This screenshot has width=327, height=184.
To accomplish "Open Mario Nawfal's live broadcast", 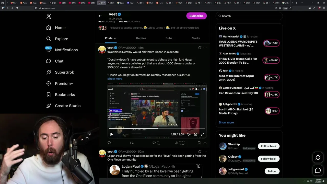I will pyautogui.click(x=249, y=41).
